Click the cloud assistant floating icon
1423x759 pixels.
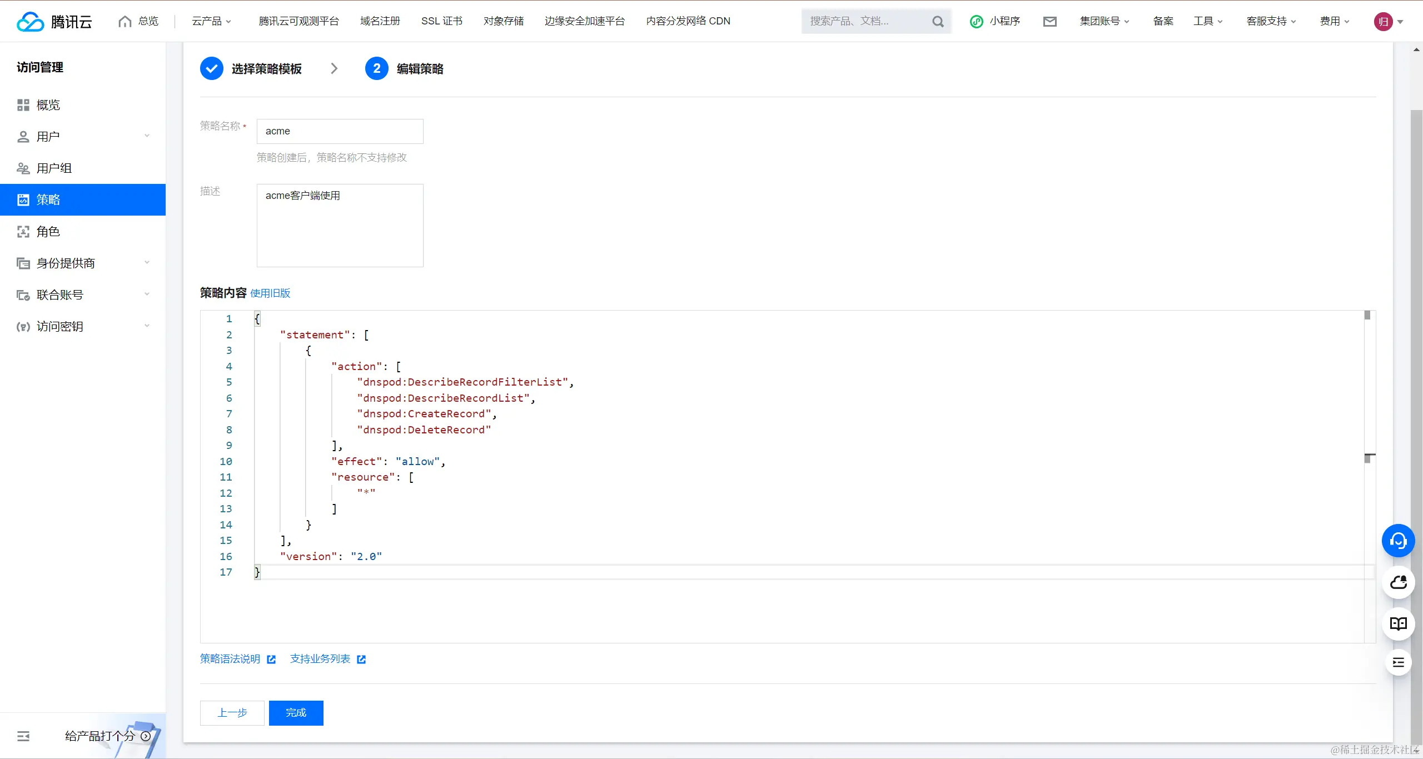click(x=1398, y=582)
